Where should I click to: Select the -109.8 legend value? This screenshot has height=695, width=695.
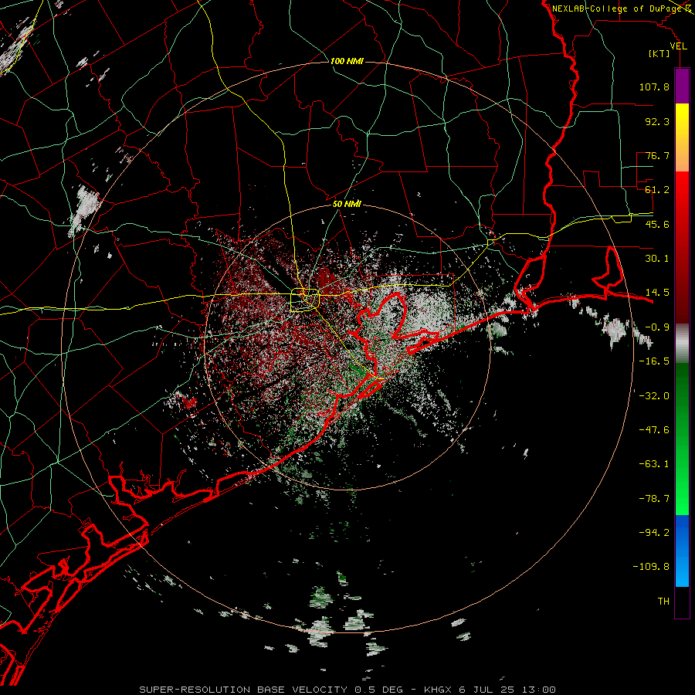coord(651,567)
